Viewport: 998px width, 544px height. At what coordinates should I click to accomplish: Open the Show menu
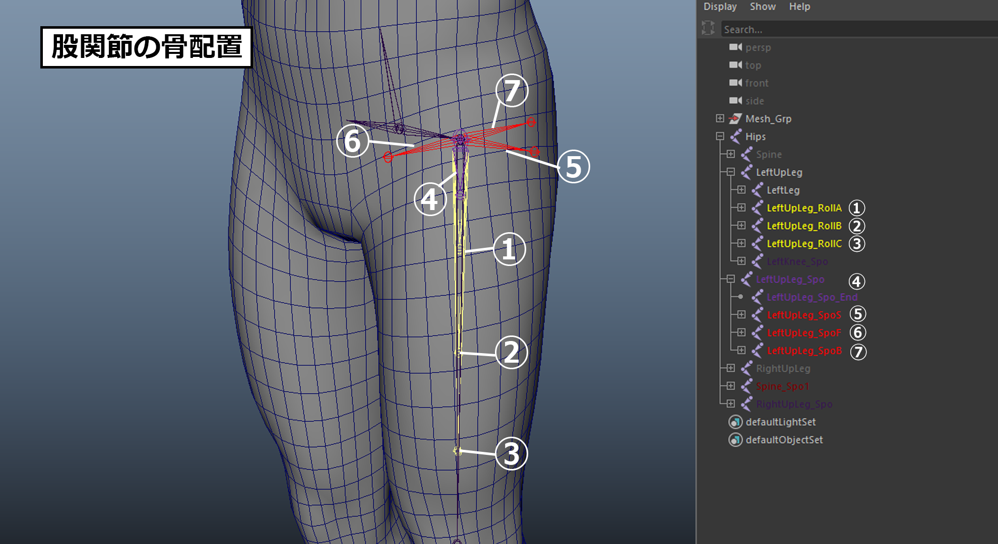click(762, 7)
